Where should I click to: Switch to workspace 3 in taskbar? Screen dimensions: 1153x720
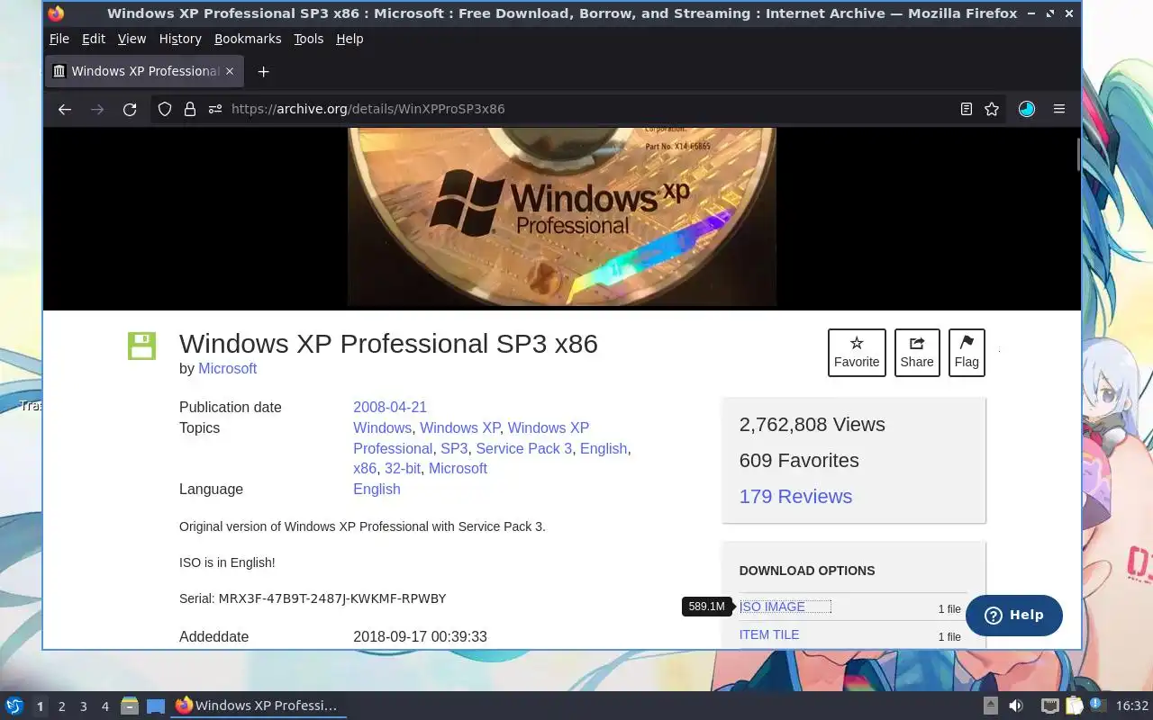coord(83,706)
